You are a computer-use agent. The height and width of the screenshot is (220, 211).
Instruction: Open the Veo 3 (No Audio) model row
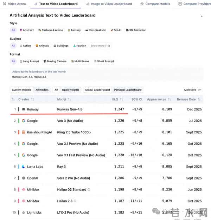[x=70, y=121]
